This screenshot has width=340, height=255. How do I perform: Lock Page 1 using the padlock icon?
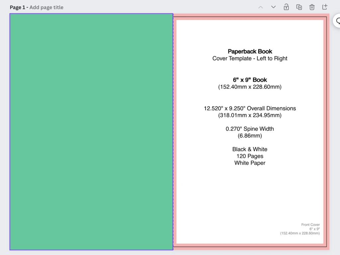[x=286, y=7]
